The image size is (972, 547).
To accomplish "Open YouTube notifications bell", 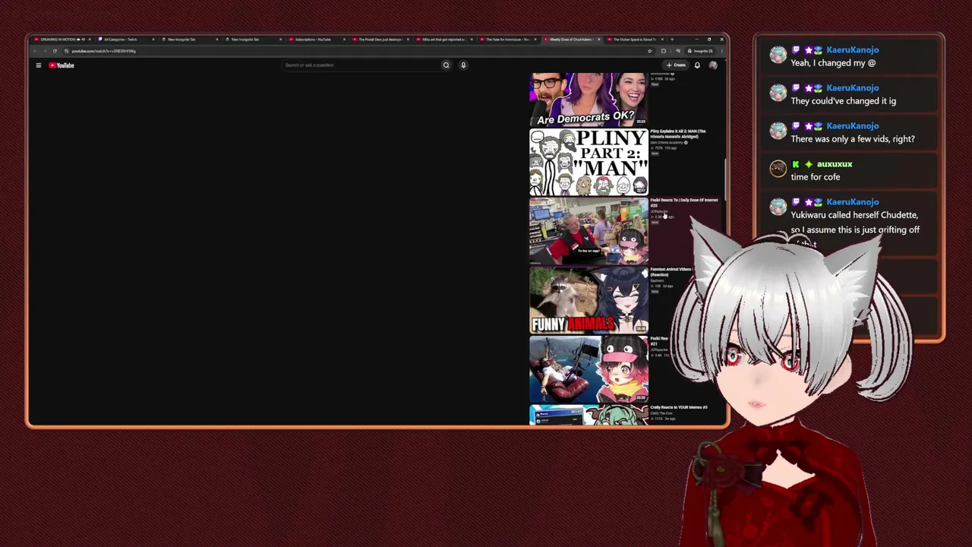I will tap(697, 65).
